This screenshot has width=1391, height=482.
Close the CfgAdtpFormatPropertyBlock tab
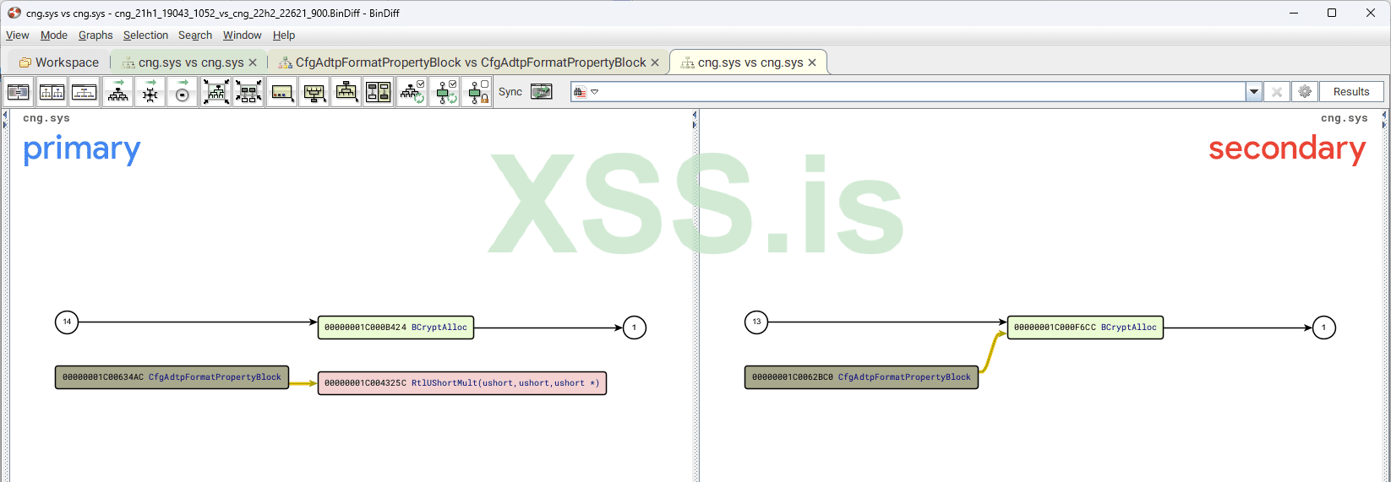655,62
